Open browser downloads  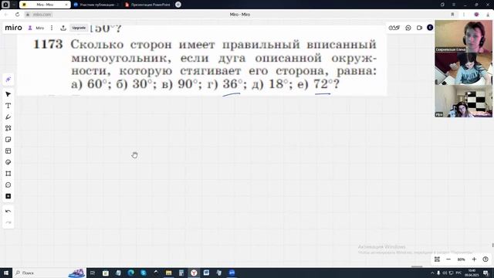point(488,15)
